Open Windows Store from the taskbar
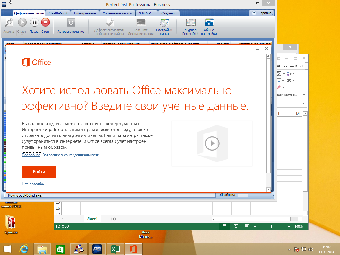 [60, 249]
